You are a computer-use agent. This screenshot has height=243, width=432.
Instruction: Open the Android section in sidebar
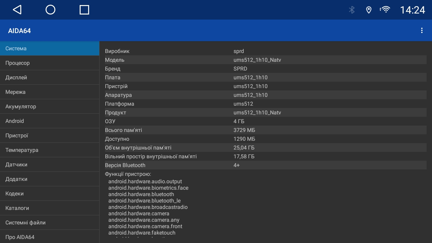[x=50, y=121]
